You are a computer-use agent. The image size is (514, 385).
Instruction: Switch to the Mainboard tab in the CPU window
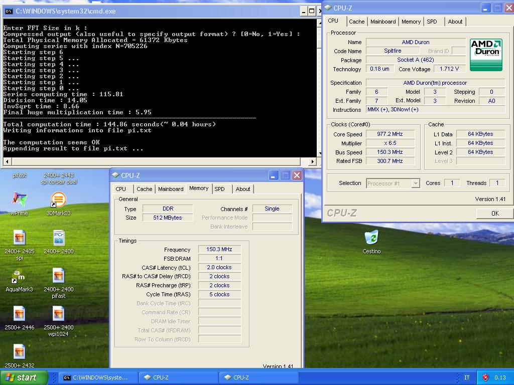coord(383,22)
